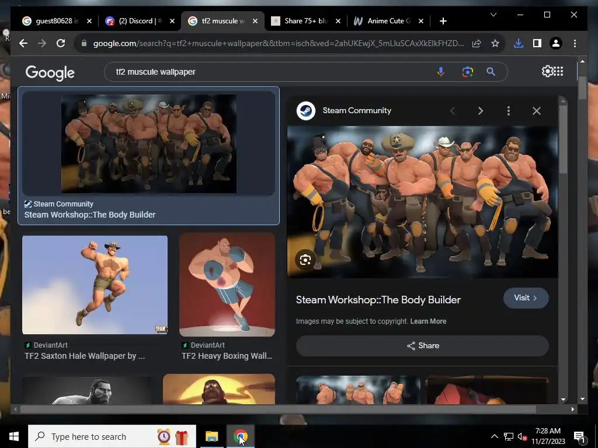This screenshot has width=598, height=448.
Task: Click the browser address bar URL
Action: click(279, 43)
